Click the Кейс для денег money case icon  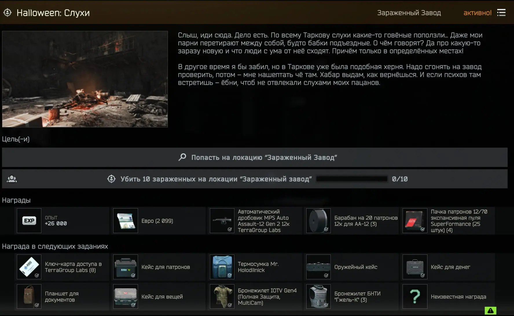click(x=415, y=267)
